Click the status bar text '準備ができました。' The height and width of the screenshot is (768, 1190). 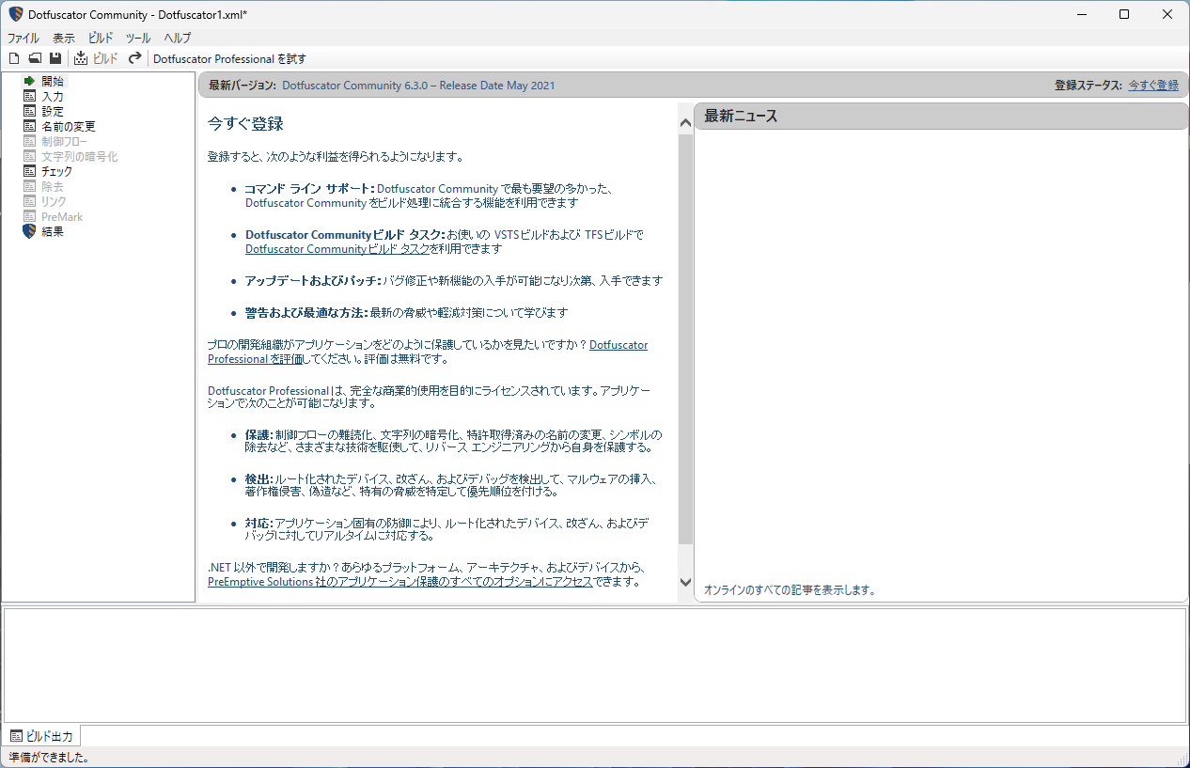(x=49, y=757)
